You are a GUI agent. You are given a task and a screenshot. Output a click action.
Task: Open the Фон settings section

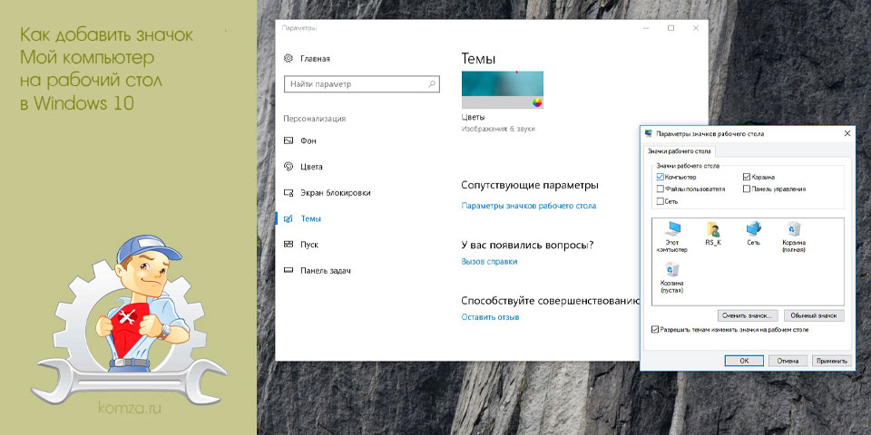(x=308, y=141)
